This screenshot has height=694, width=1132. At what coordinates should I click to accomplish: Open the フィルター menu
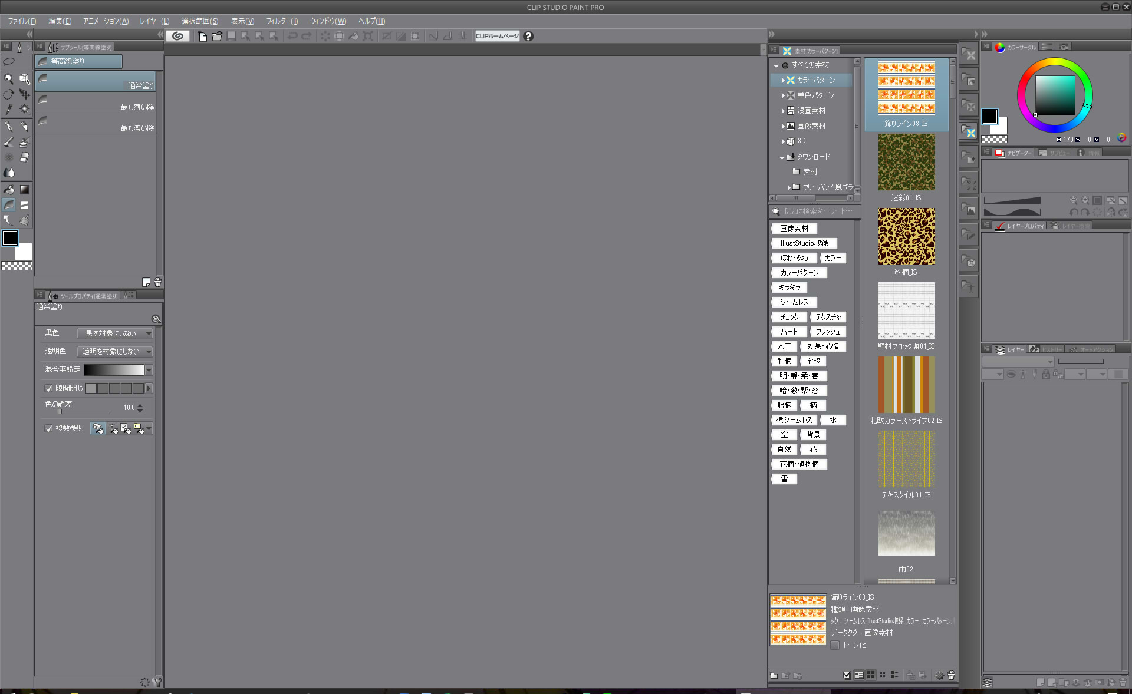(282, 21)
